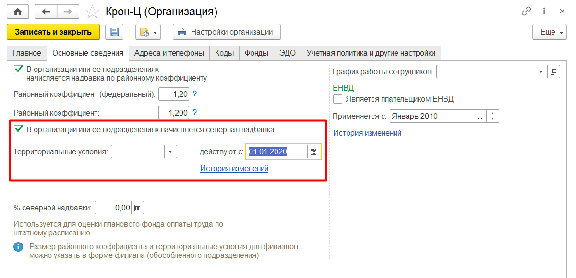Navigate forward with the right arrow
This screenshot has width=576, height=278.
pyautogui.click(x=68, y=11)
